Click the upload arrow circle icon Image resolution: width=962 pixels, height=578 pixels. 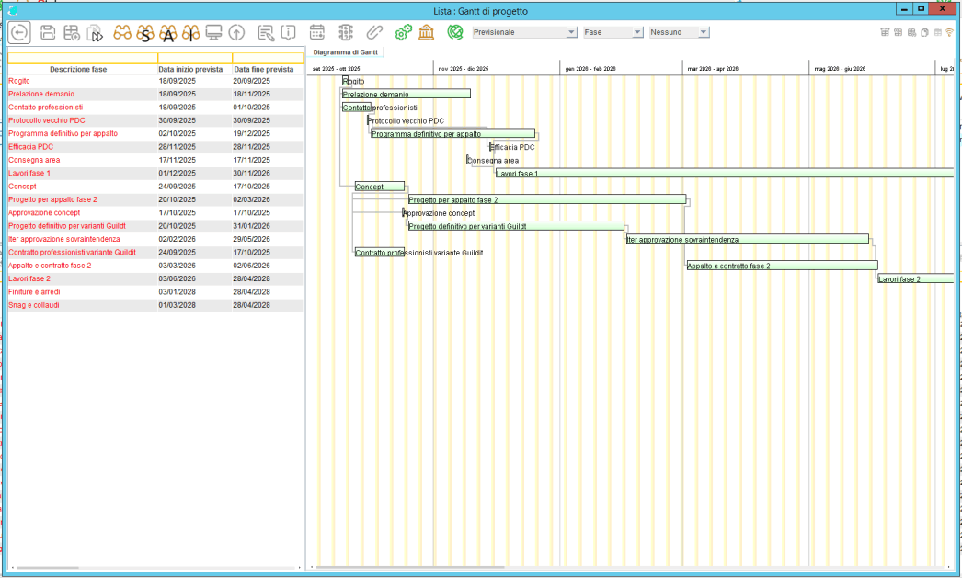(237, 33)
